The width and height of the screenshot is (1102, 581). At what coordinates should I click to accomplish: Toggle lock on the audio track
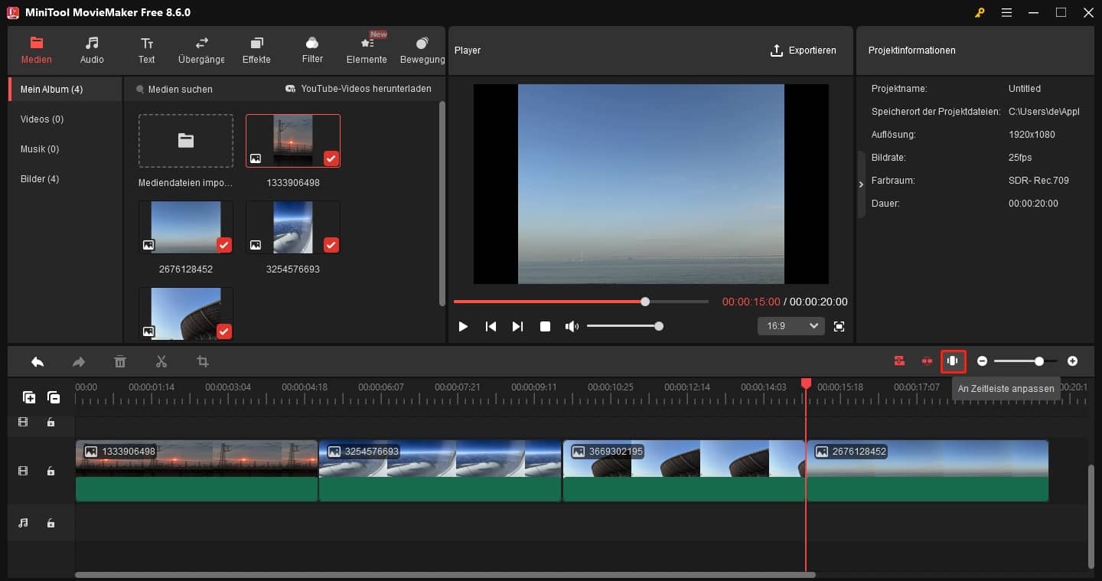click(51, 523)
